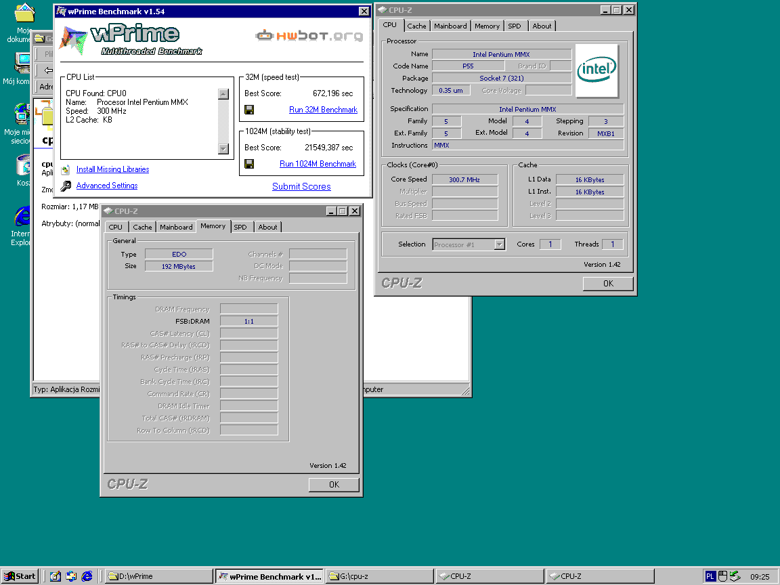Switch to Memory tab in right CPU-Z window
Image resolution: width=780 pixels, height=585 pixels.
tap(487, 26)
